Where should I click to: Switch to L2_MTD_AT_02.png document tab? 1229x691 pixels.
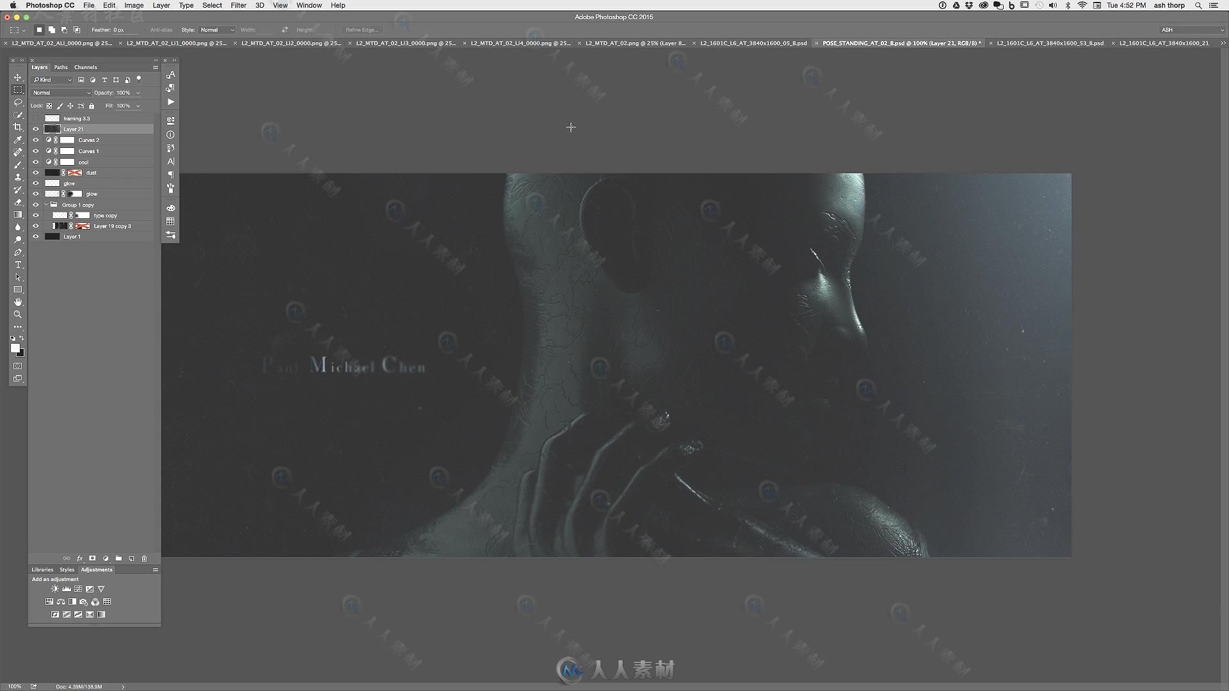634,43
